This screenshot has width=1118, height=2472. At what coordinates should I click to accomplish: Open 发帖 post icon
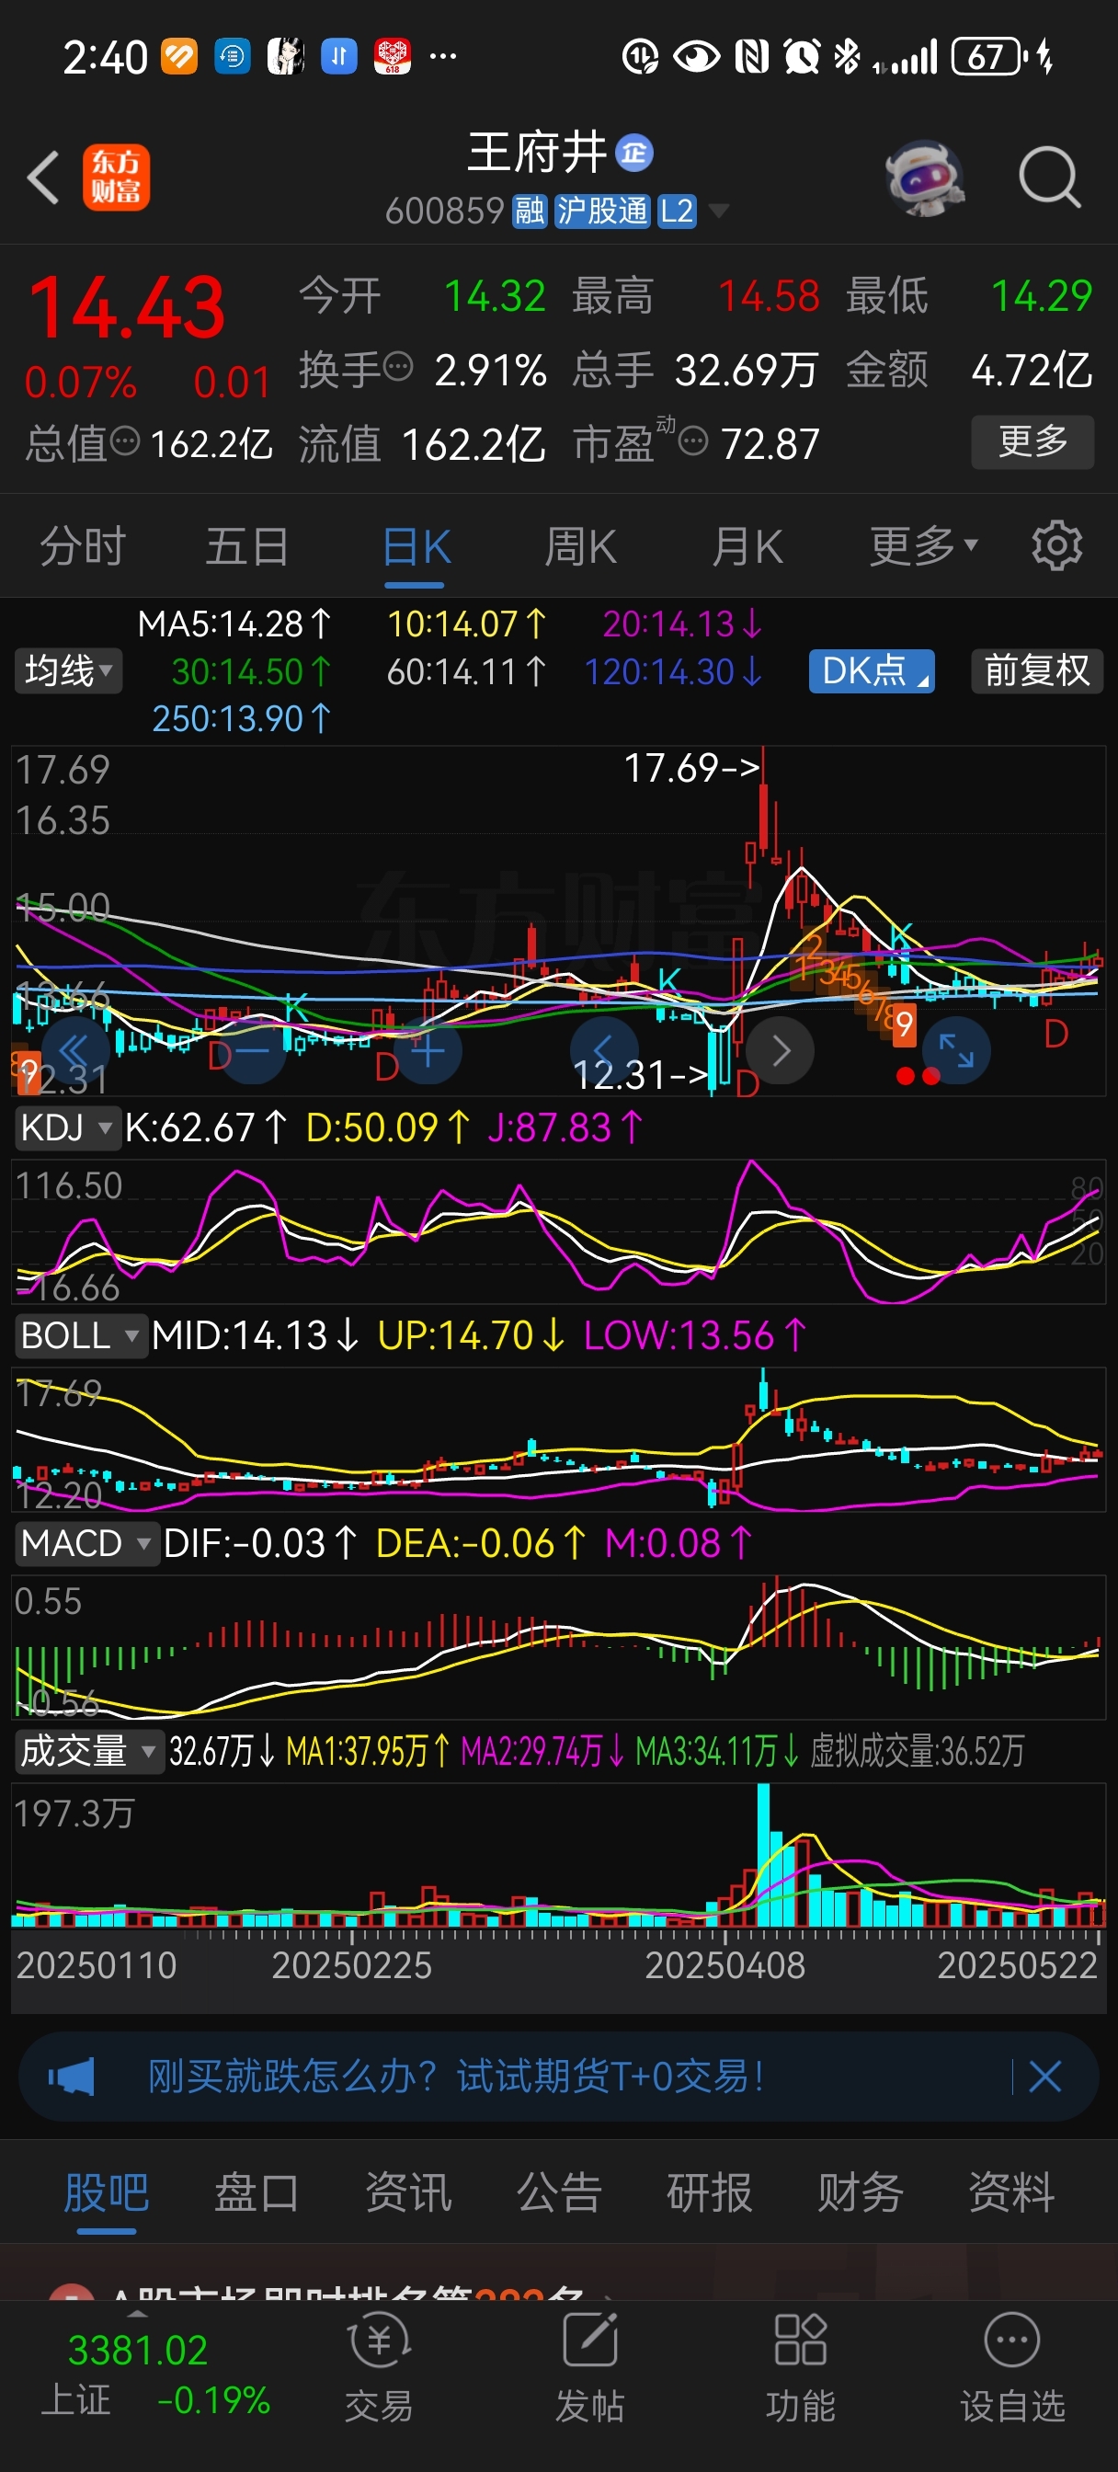click(x=589, y=2365)
